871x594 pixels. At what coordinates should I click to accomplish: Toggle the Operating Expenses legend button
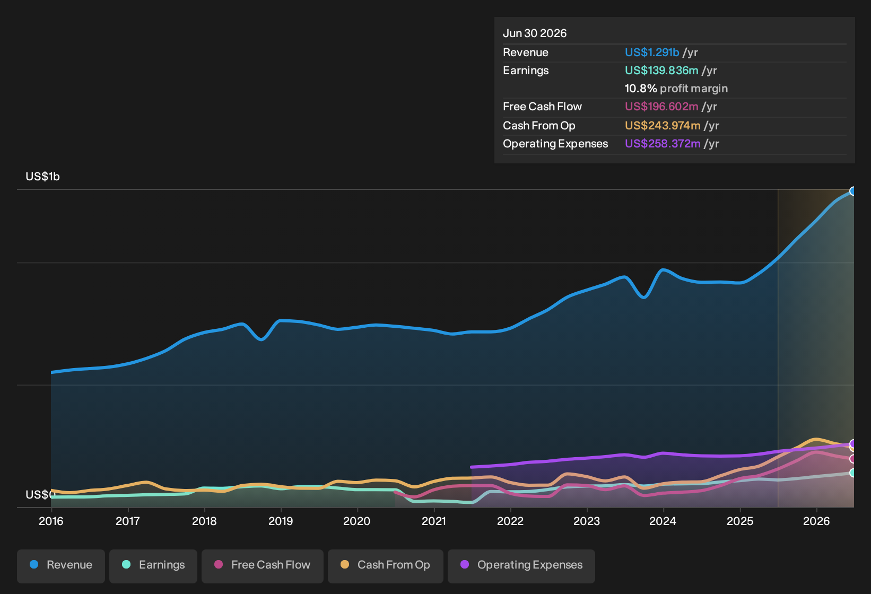[521, 566]
